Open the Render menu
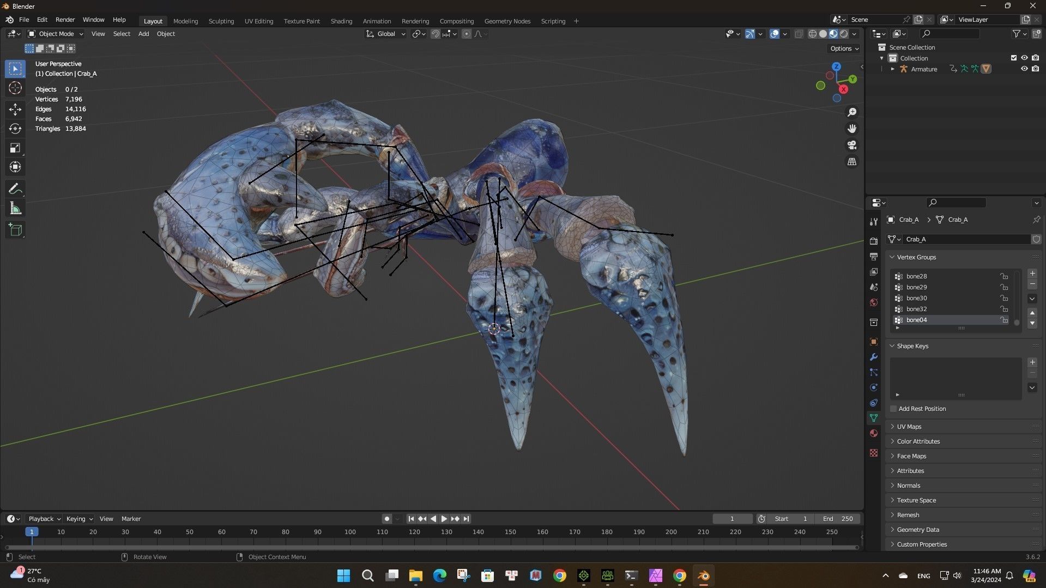 [x=65, y=20]
